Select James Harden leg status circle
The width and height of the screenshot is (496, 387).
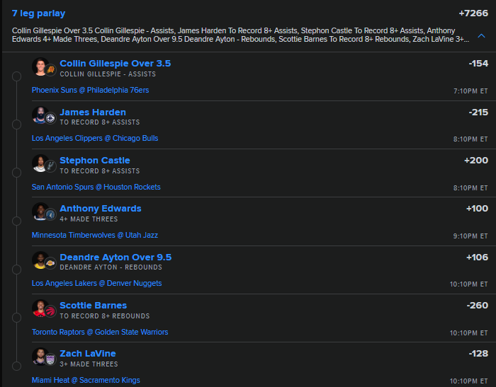[17, 125]
